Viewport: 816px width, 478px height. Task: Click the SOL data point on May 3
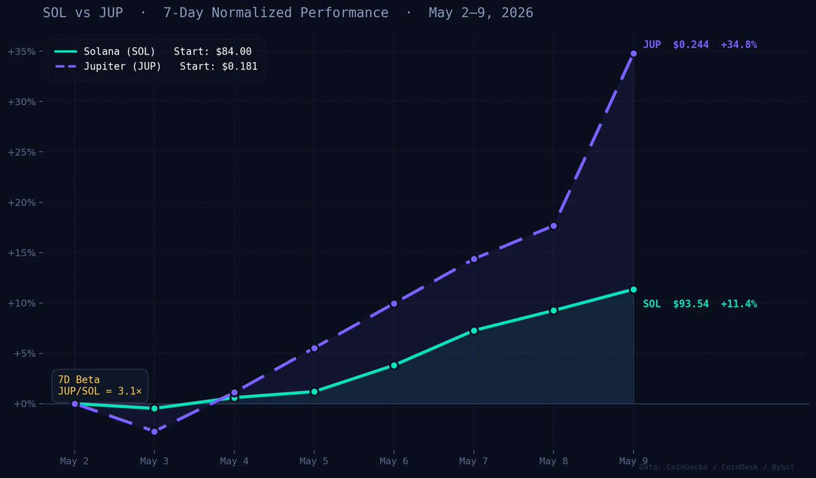(x=154, y=408)
